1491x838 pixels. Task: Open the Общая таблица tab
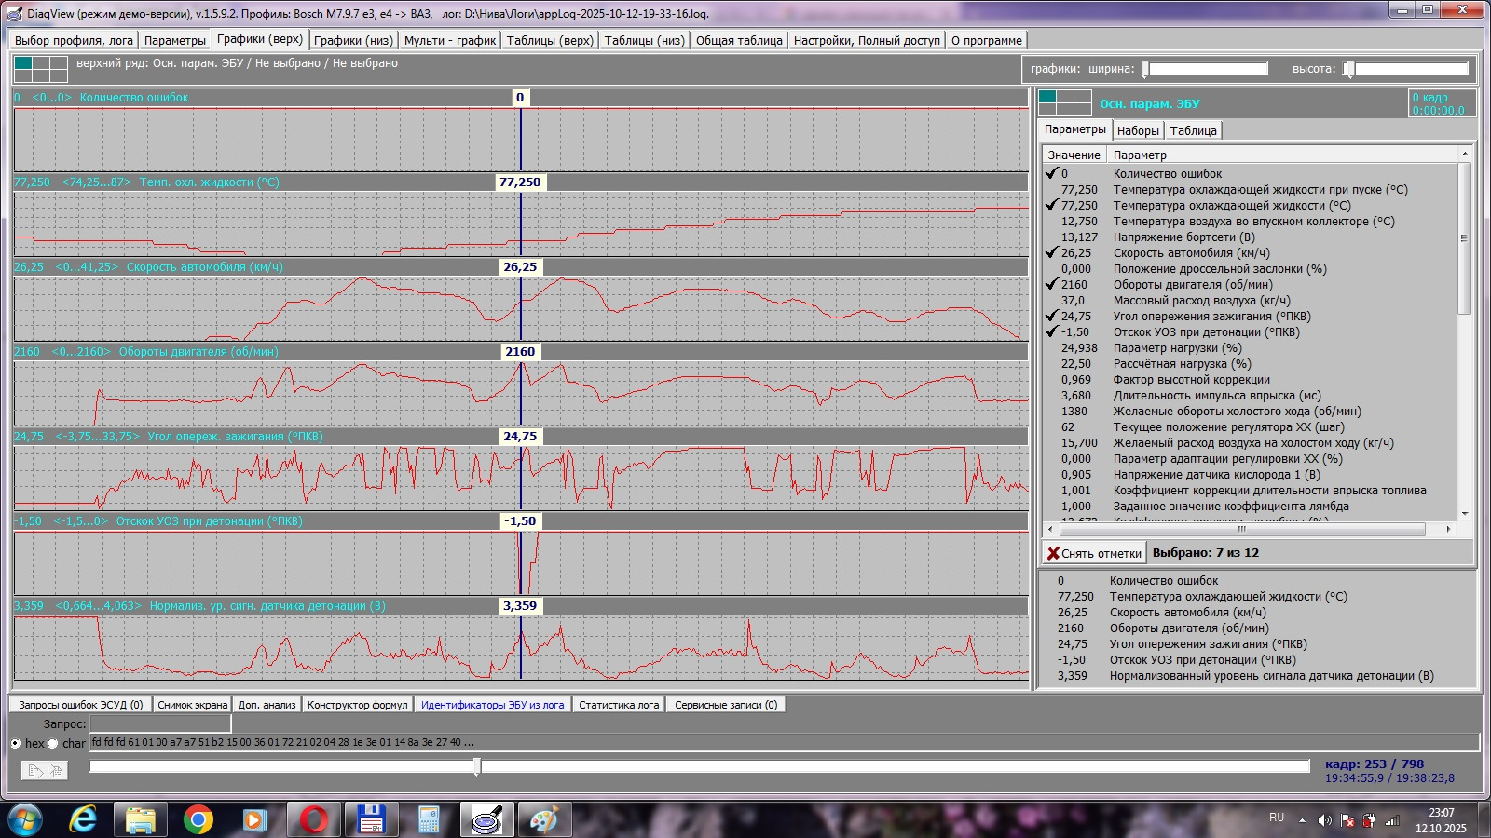tap(739, 40)
